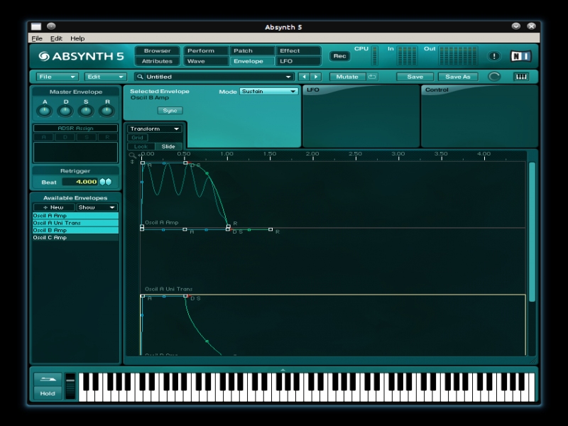Viewport: 568px width, 426px height.
Task: Click the round knob beside Save As
Action: pos(494,77)
